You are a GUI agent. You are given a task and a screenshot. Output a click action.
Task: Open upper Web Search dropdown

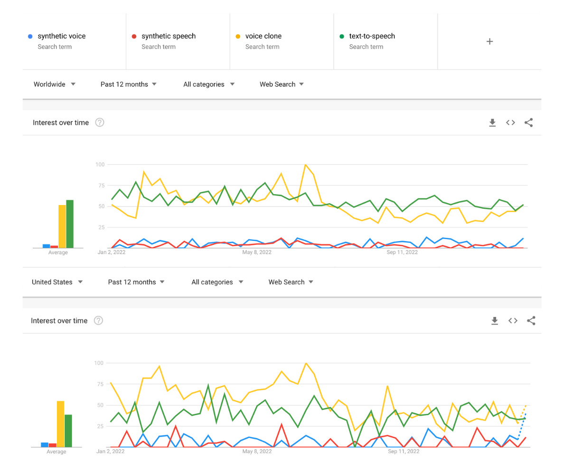tap(282, 84)
